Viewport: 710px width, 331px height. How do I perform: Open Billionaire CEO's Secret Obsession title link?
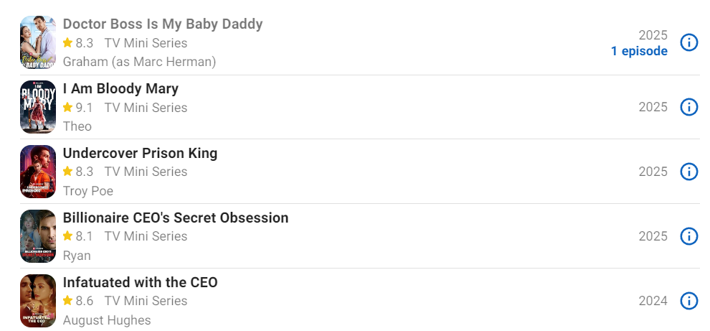coord(175,218)
